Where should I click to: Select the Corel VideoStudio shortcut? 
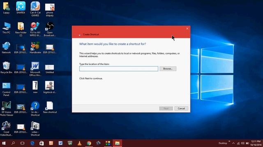6,129
